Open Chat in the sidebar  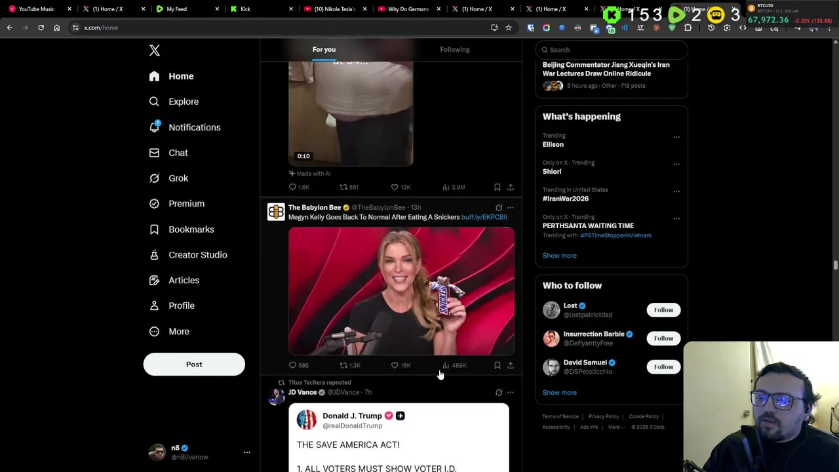pos(169,153)
